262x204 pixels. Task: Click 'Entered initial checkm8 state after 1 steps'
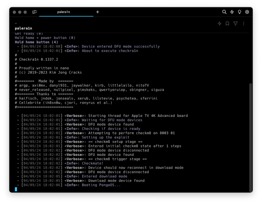tap(135, 146)
